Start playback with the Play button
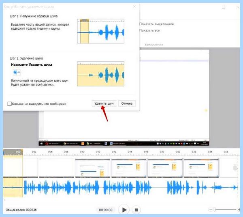This screenshot has width=243, height=217. (x=124, y=210)
